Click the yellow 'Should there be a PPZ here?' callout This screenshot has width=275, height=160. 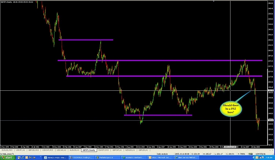coord(231,109)
